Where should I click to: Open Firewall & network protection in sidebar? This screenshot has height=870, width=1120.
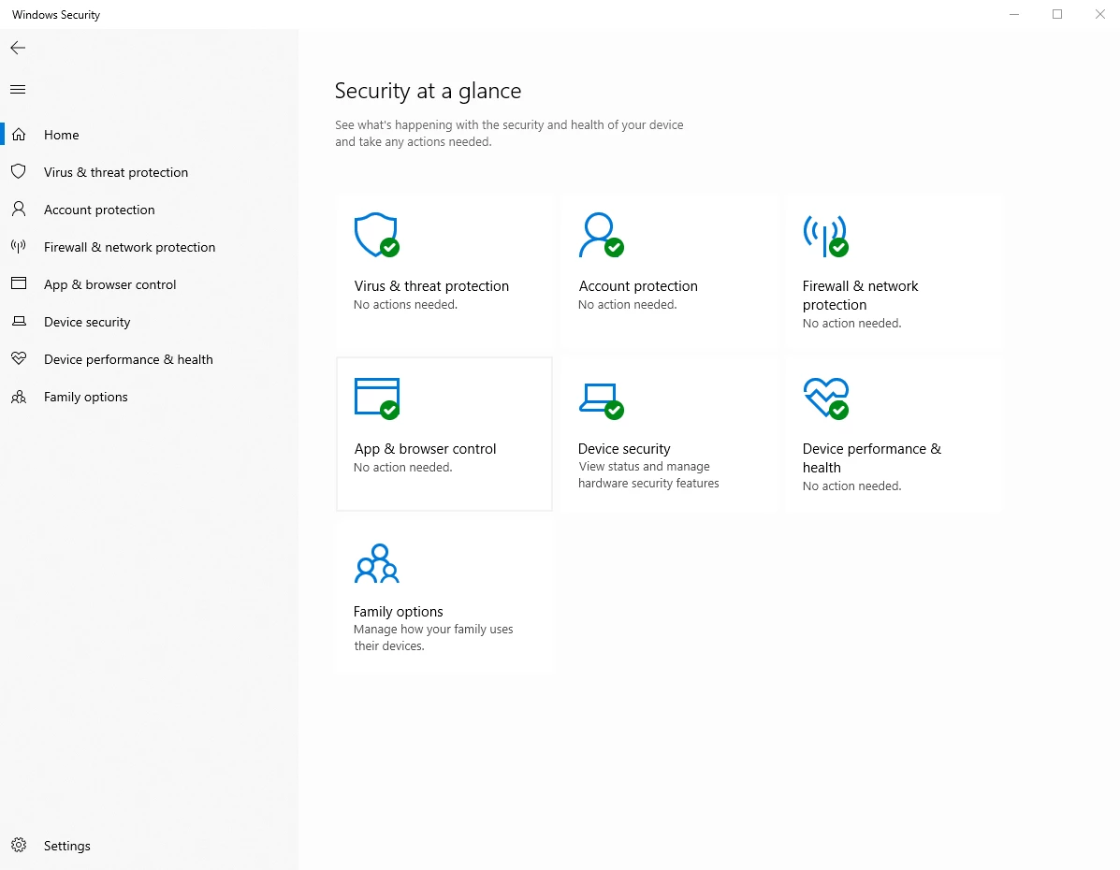[150, 247]
